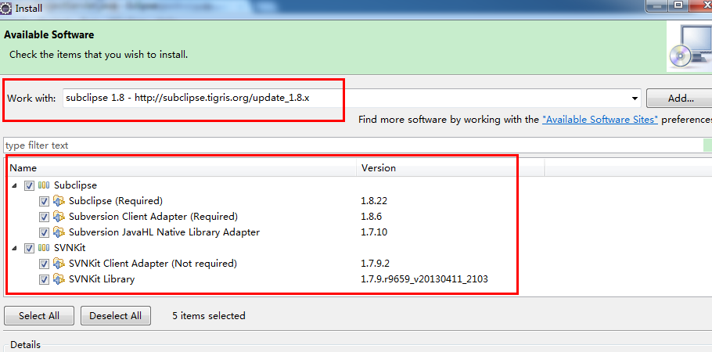Uncheck the Subclipse category checkbox
Viewport: 712px width, 352px height.
click(30, 185)
